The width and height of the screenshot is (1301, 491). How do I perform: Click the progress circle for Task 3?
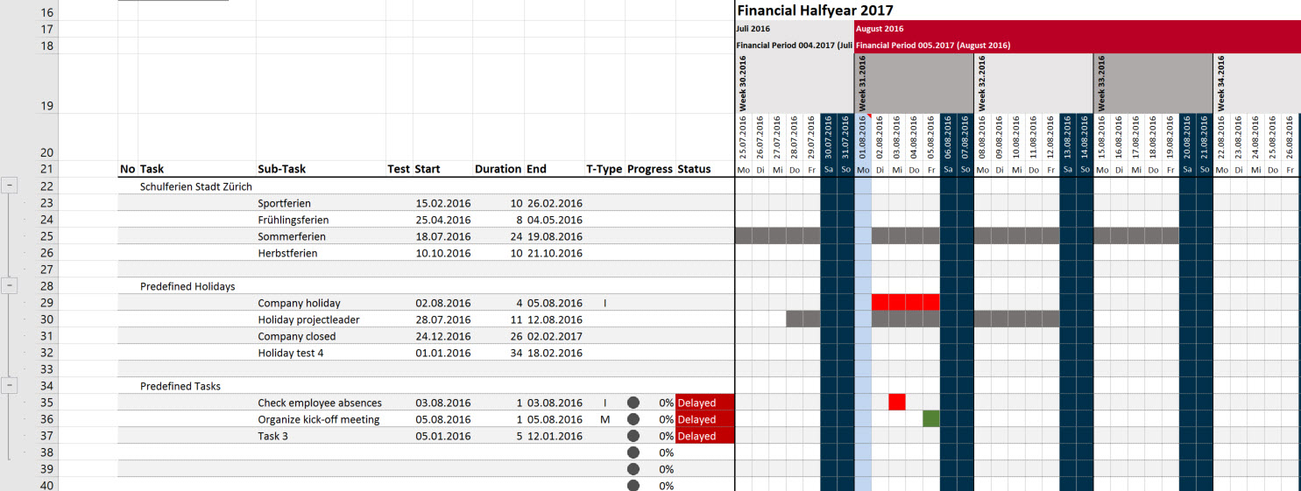point(633,436)
